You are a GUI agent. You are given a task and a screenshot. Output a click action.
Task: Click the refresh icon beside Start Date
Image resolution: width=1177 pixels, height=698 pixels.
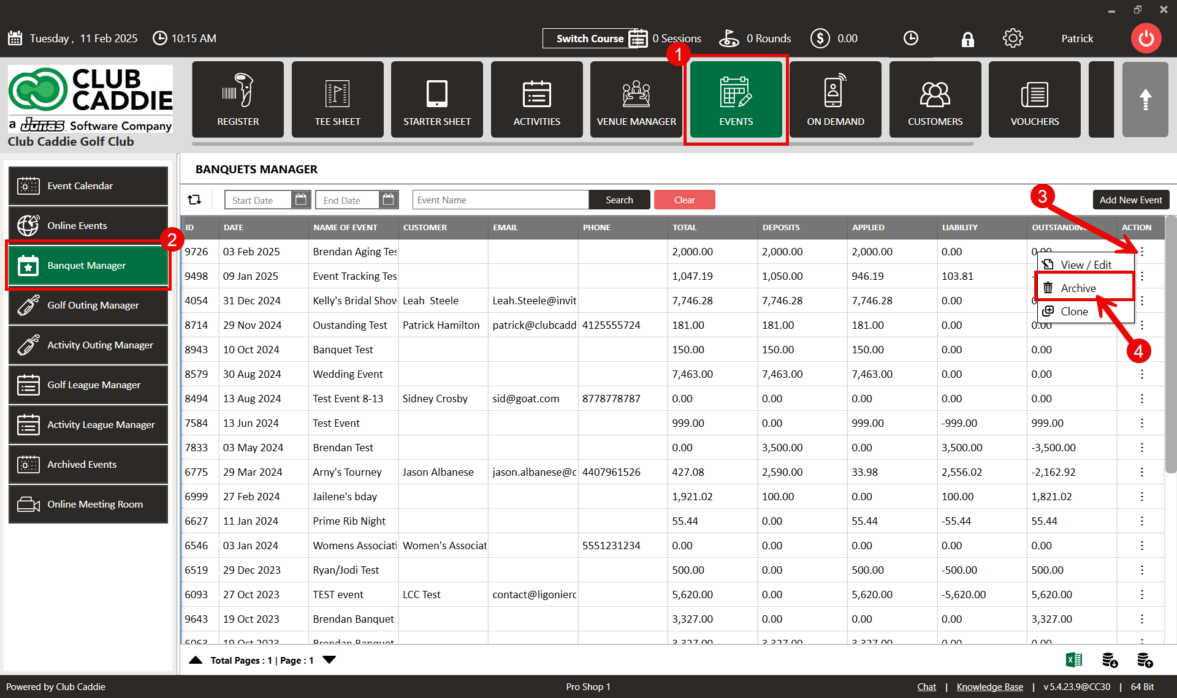click(194, 200)
